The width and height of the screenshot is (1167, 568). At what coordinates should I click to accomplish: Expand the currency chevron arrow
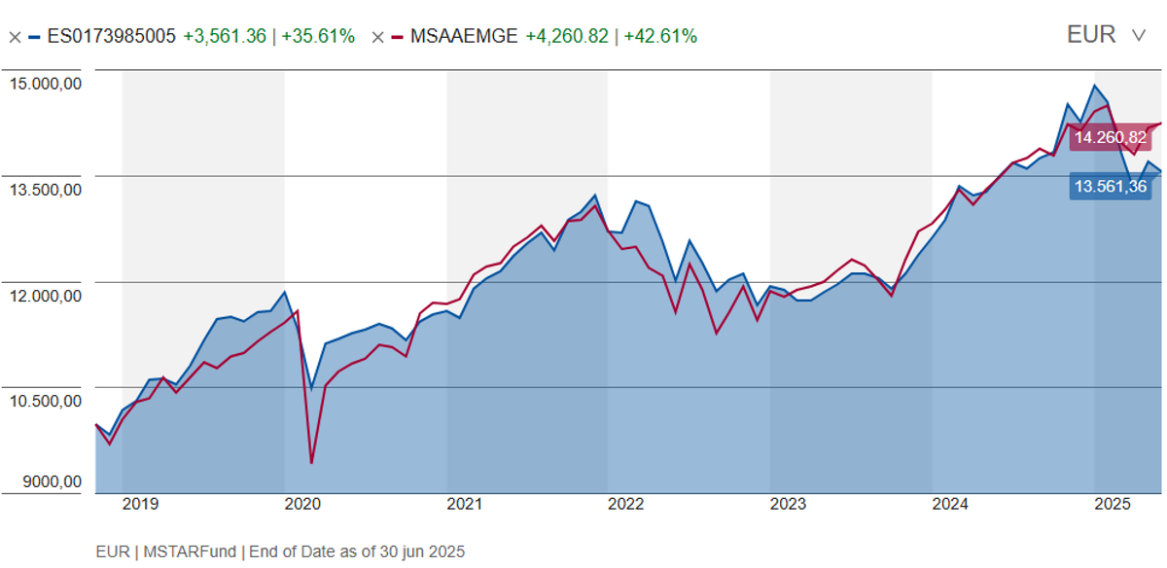coord(1139,36)
